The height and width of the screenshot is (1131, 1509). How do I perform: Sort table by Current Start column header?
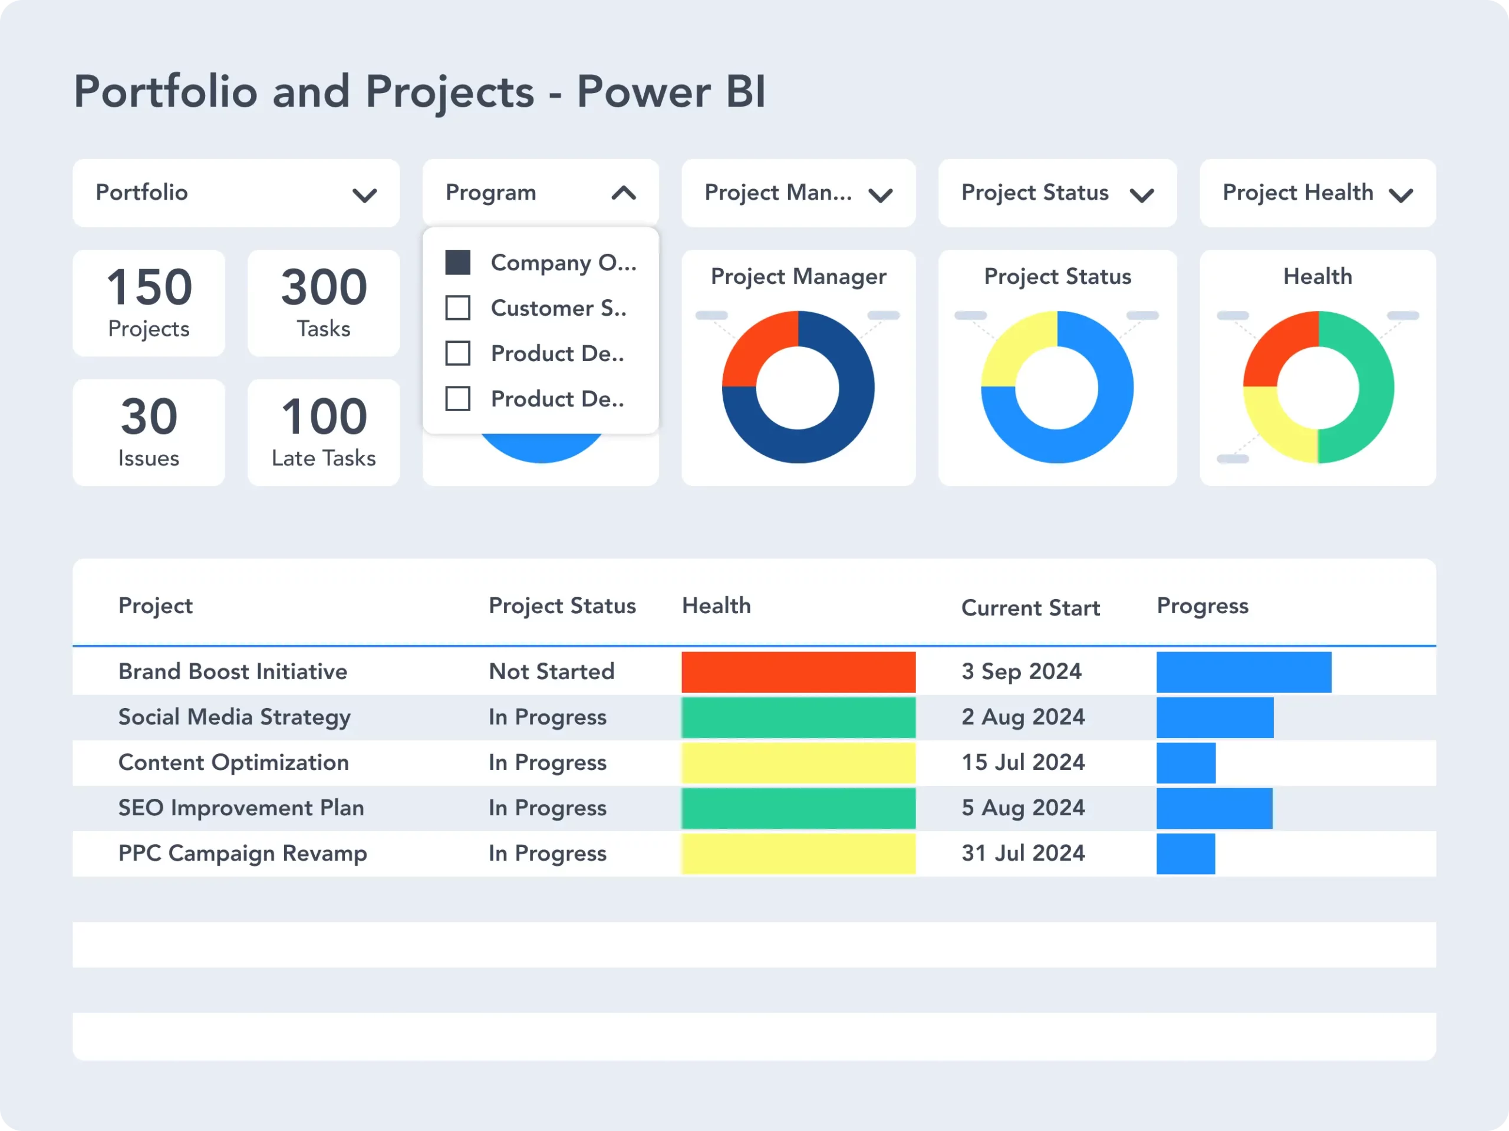[x=1030, y=607]
